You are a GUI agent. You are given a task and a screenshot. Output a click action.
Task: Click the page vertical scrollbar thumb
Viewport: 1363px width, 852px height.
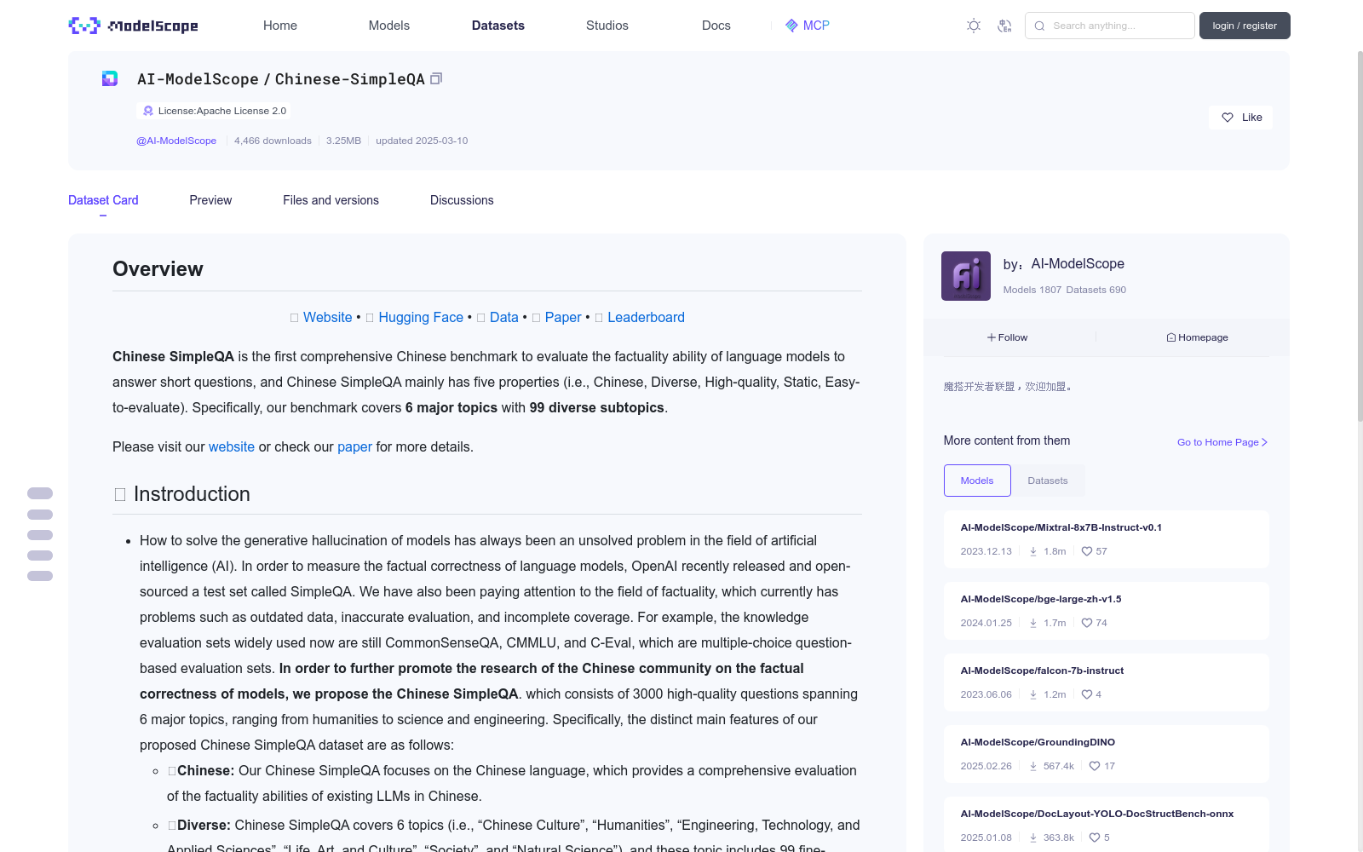tap(1360, 236)
